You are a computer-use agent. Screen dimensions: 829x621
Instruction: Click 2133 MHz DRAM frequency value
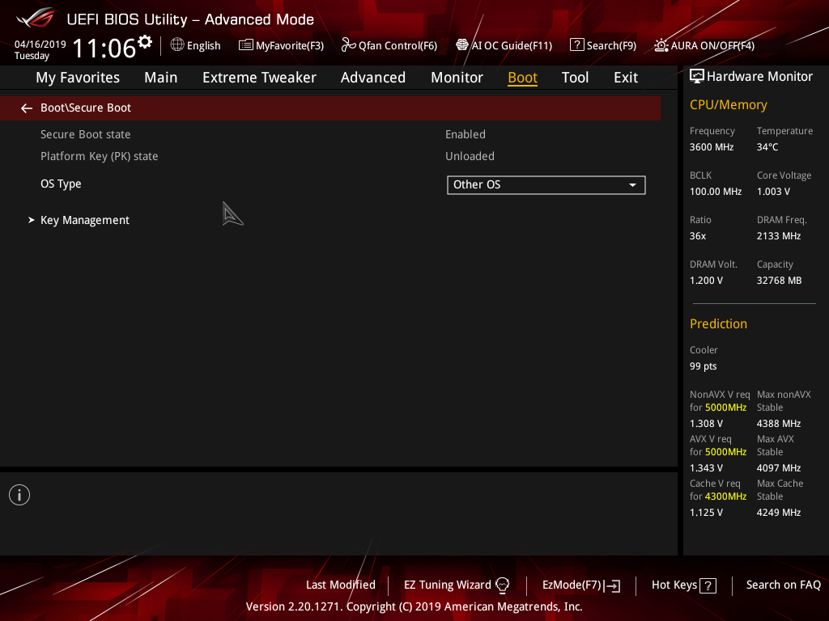tap(778, 236)
